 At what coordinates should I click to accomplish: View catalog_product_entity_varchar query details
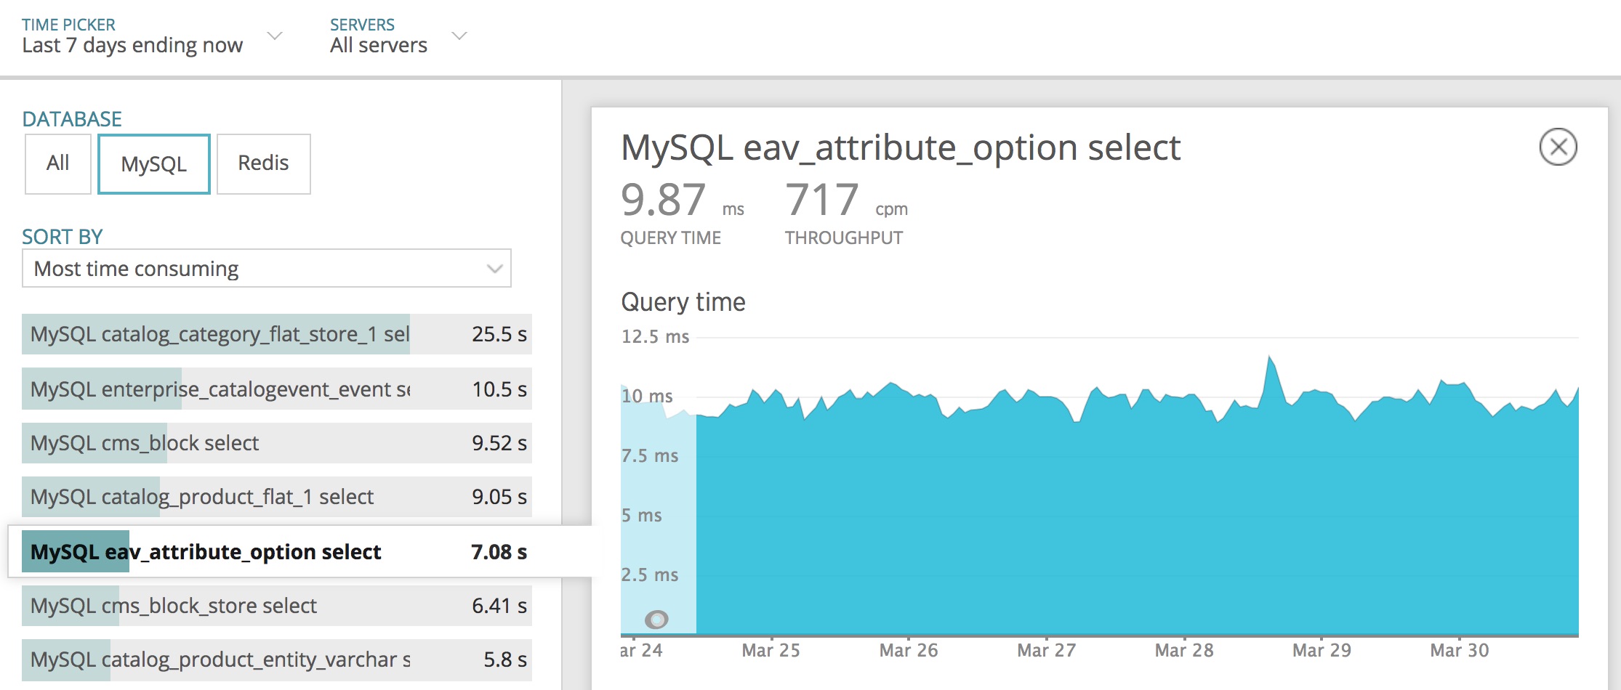(276, 659)
